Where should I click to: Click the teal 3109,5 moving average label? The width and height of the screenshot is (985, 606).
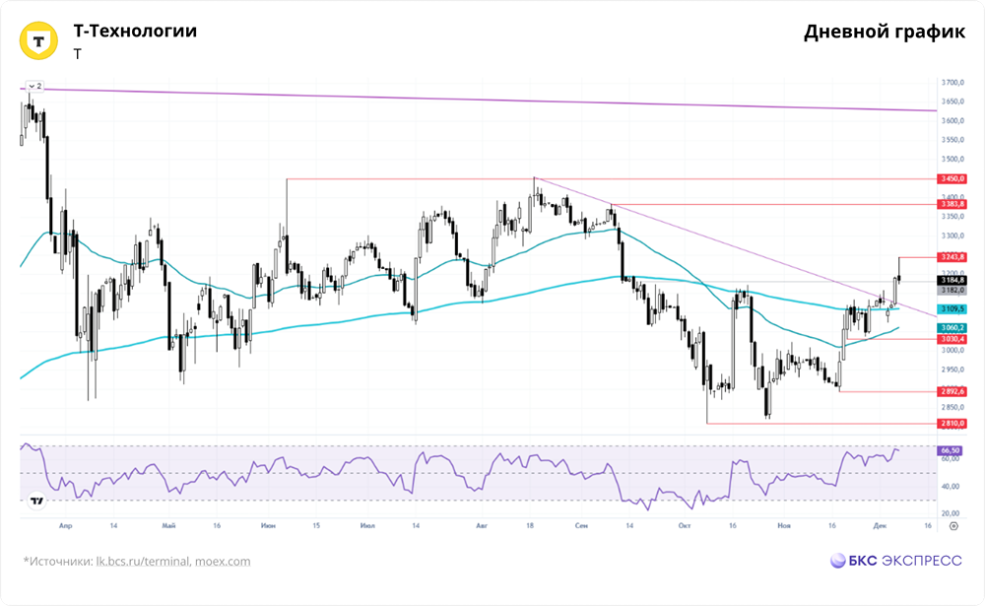951,308
